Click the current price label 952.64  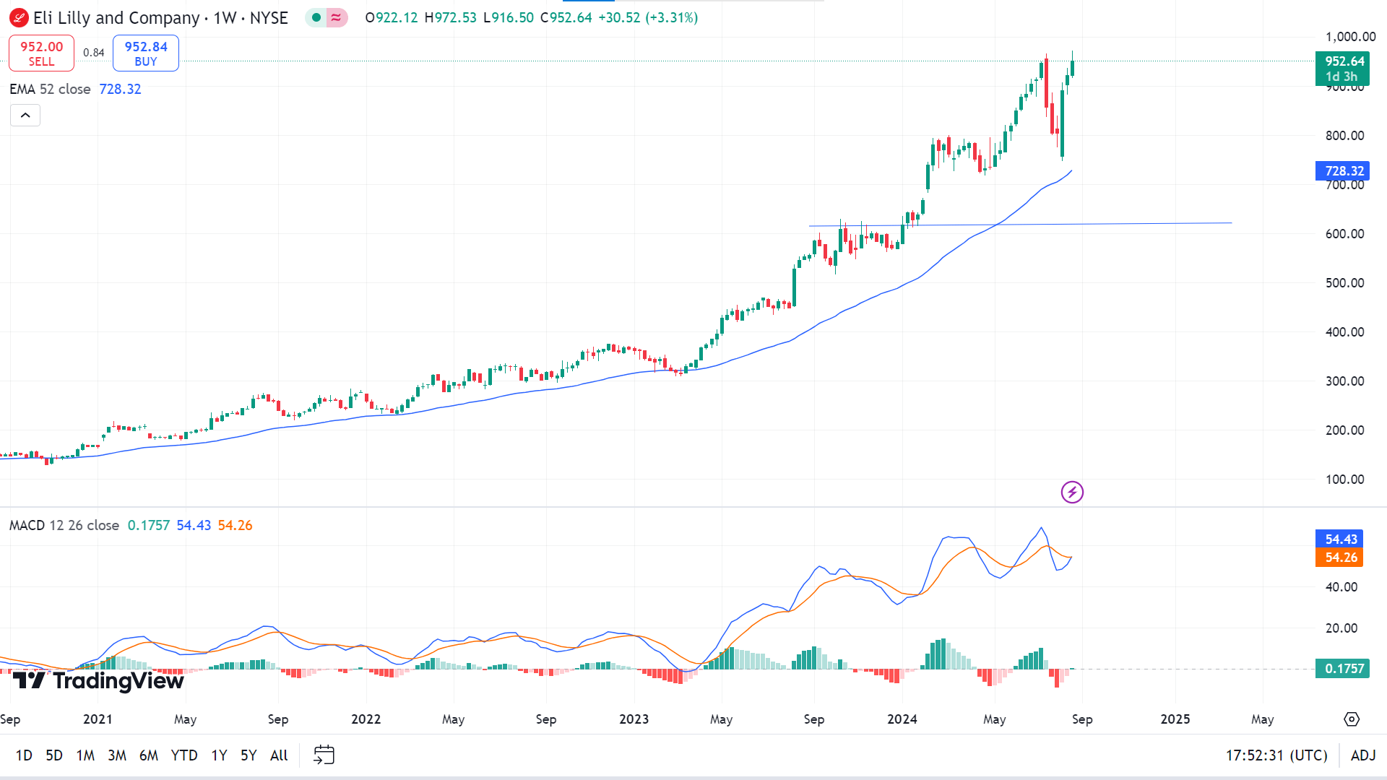point(1342,69)
